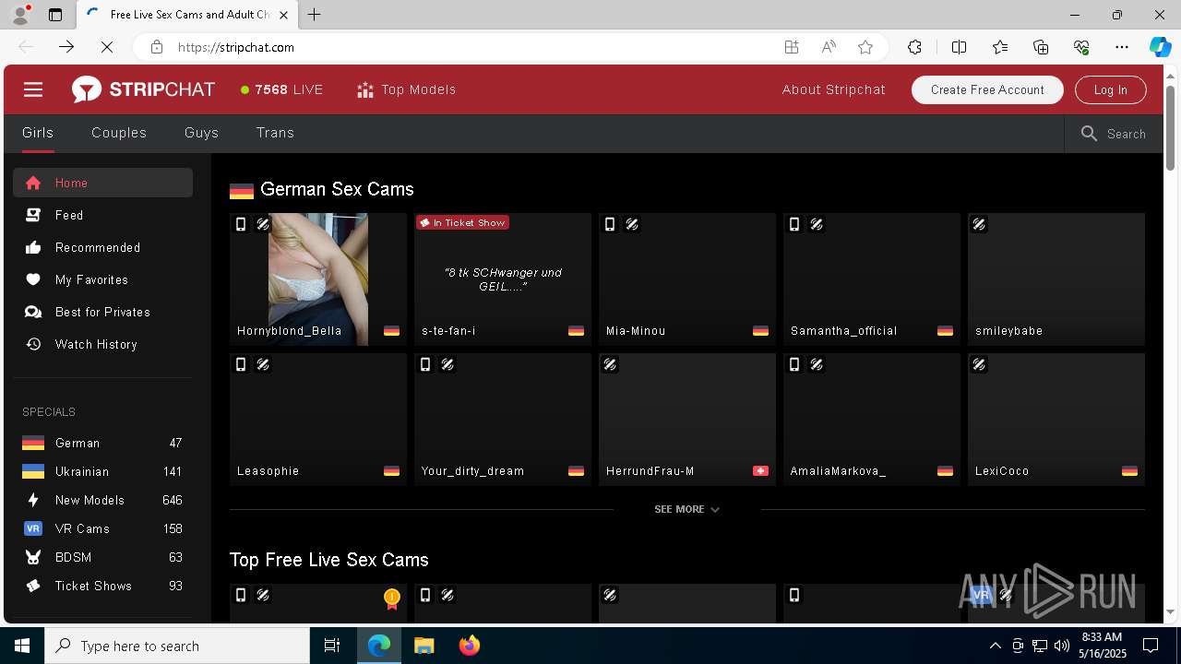Select the German specials category
This screenshot has width=1181, height=664.
[102, 443]
